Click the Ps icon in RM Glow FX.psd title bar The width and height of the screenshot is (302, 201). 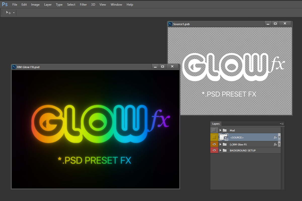click(x=14, y=67)
